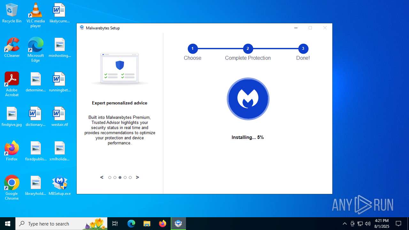
Task: Open the Recycle Bin desktop icon
Action: [12, 13]
